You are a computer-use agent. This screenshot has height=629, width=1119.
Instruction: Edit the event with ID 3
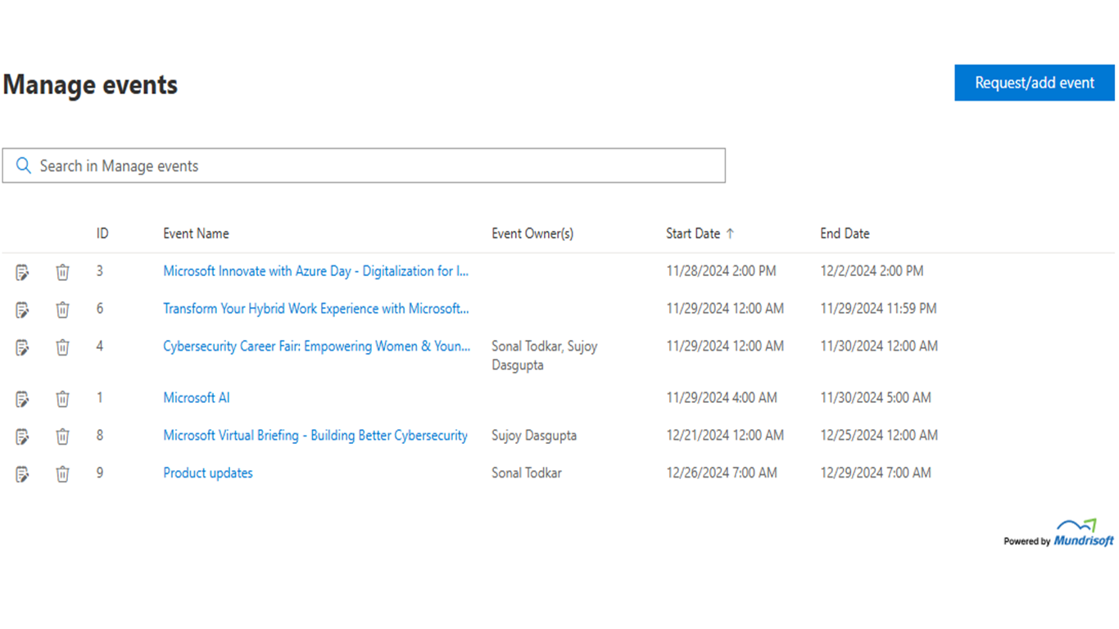coord(22,272)
